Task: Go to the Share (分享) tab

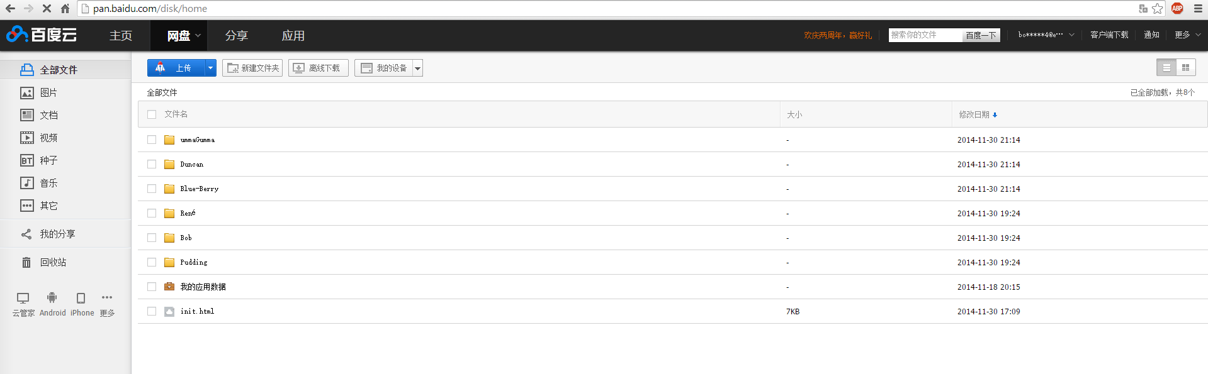Action: (237, 36)
